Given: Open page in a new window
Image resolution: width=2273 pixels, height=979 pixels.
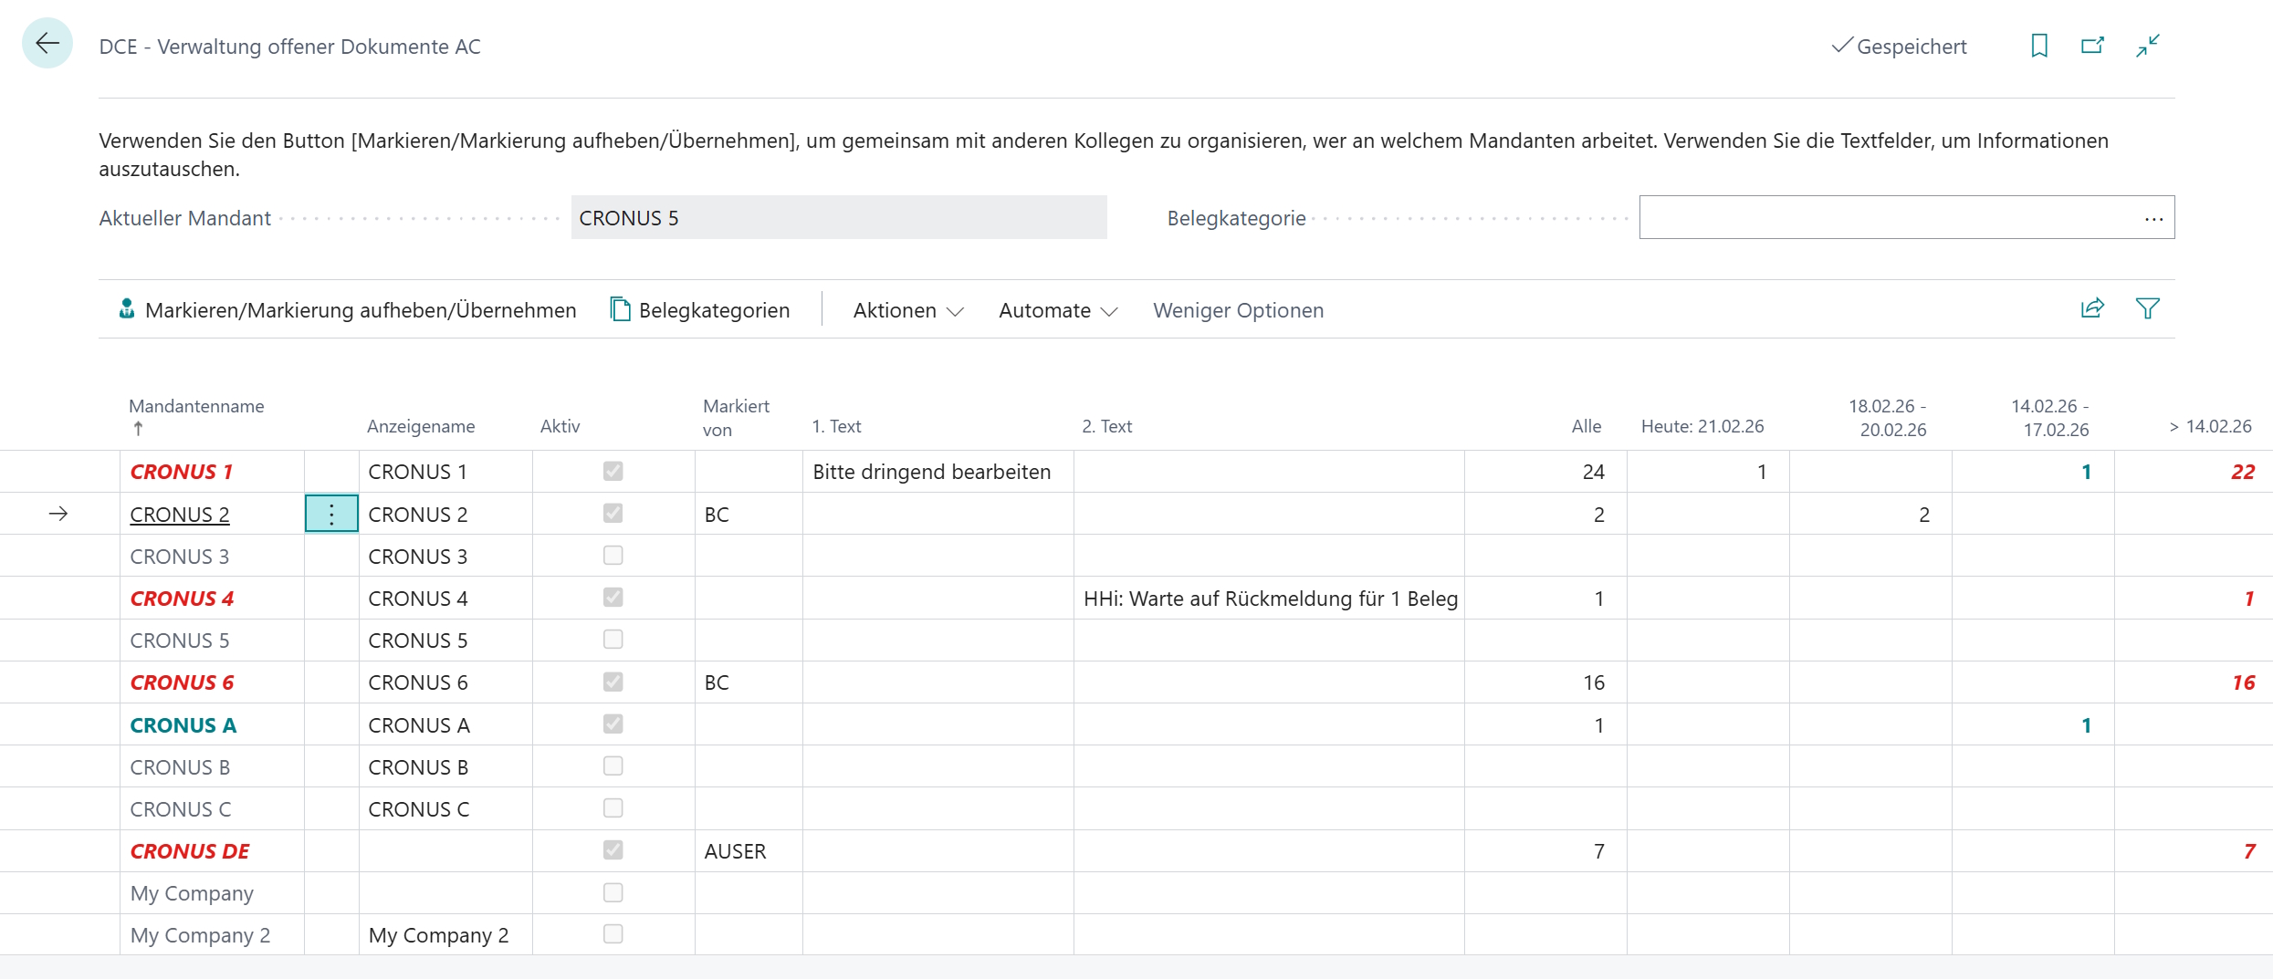Looking at the screenshot, I should (2093, 46).
